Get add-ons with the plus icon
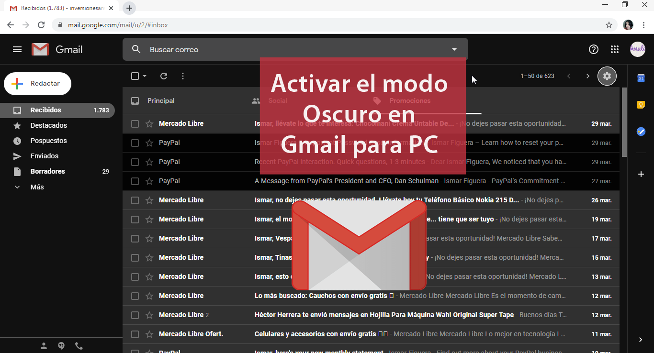This screenshot has width=654, height=353. tap(641, 174)
